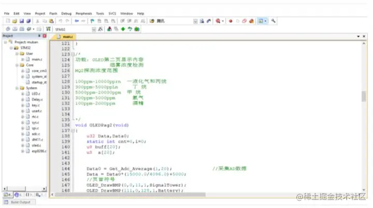Viewport: 373px width, 208px height.
Task: Click the Download to flash icon
Action: tap(48, 29)
